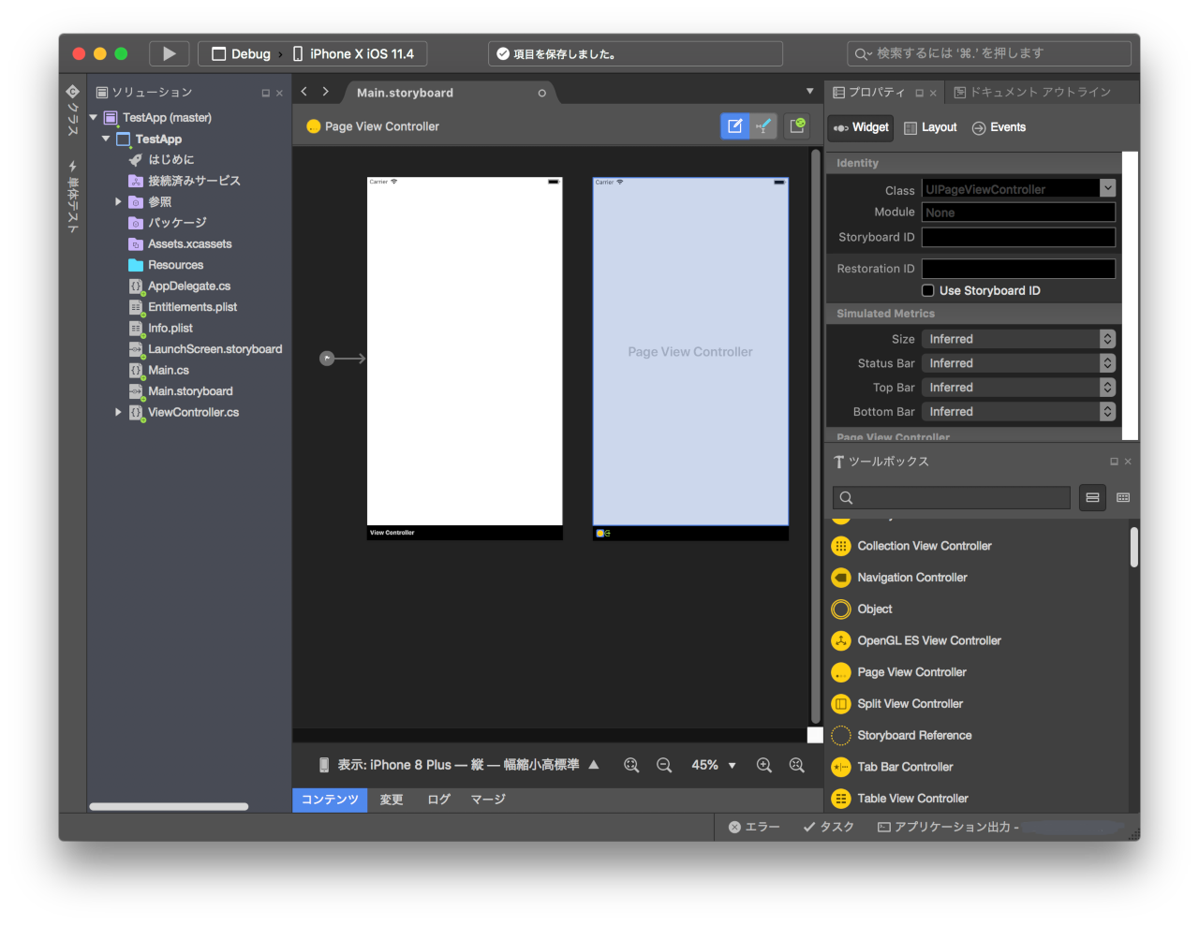1199x925 pixels.
Task: Close the Main.storyboard document tab
Action: click(x=541, y=93)
